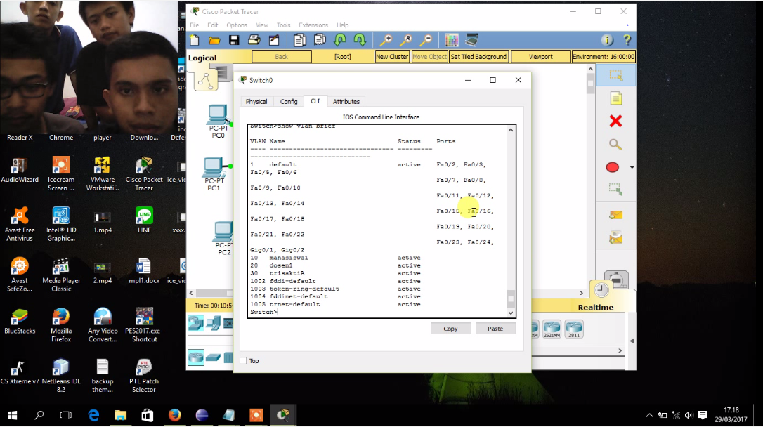Pick the Select tool in the right panel
This screenshot has width=763, height=427.
615,76
